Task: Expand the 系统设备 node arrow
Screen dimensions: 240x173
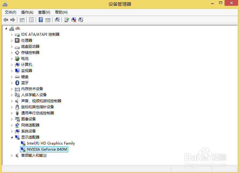Action: click(12, 131)
